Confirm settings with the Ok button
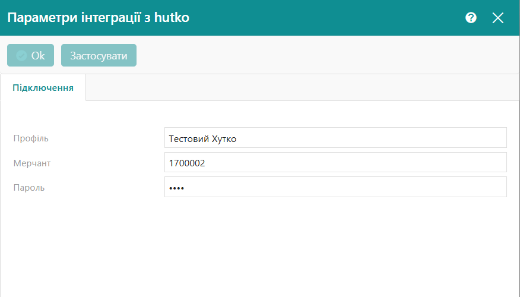 (31, 55)
